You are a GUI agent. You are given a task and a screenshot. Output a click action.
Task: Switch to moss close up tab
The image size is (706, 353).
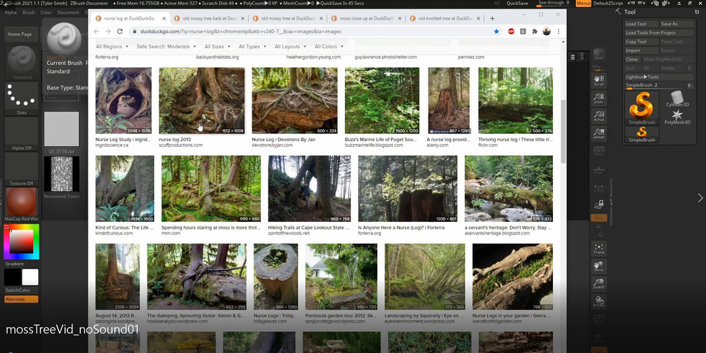pyautogui.click(x=365, y=18)
